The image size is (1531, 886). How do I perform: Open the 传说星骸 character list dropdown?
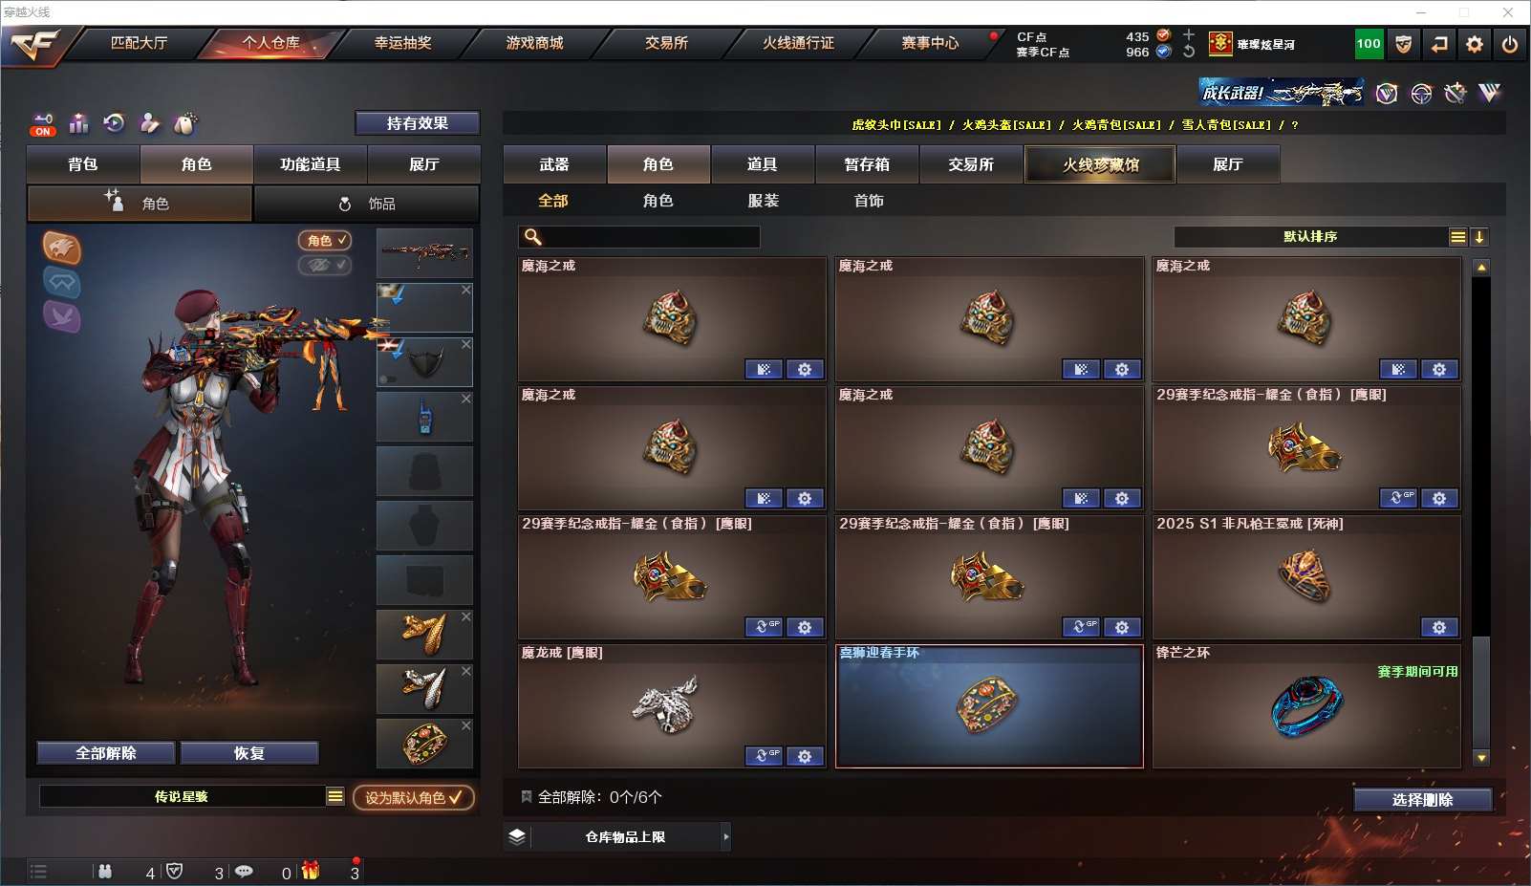coord(335,797)
